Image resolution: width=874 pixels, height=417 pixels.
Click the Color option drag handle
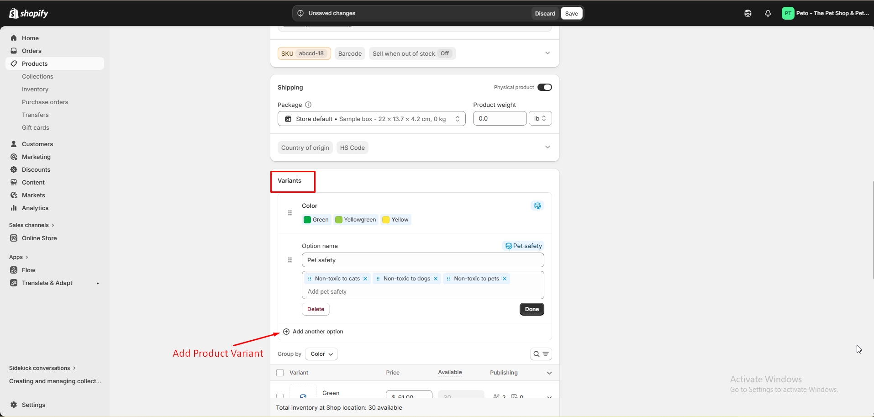(290, 213)
